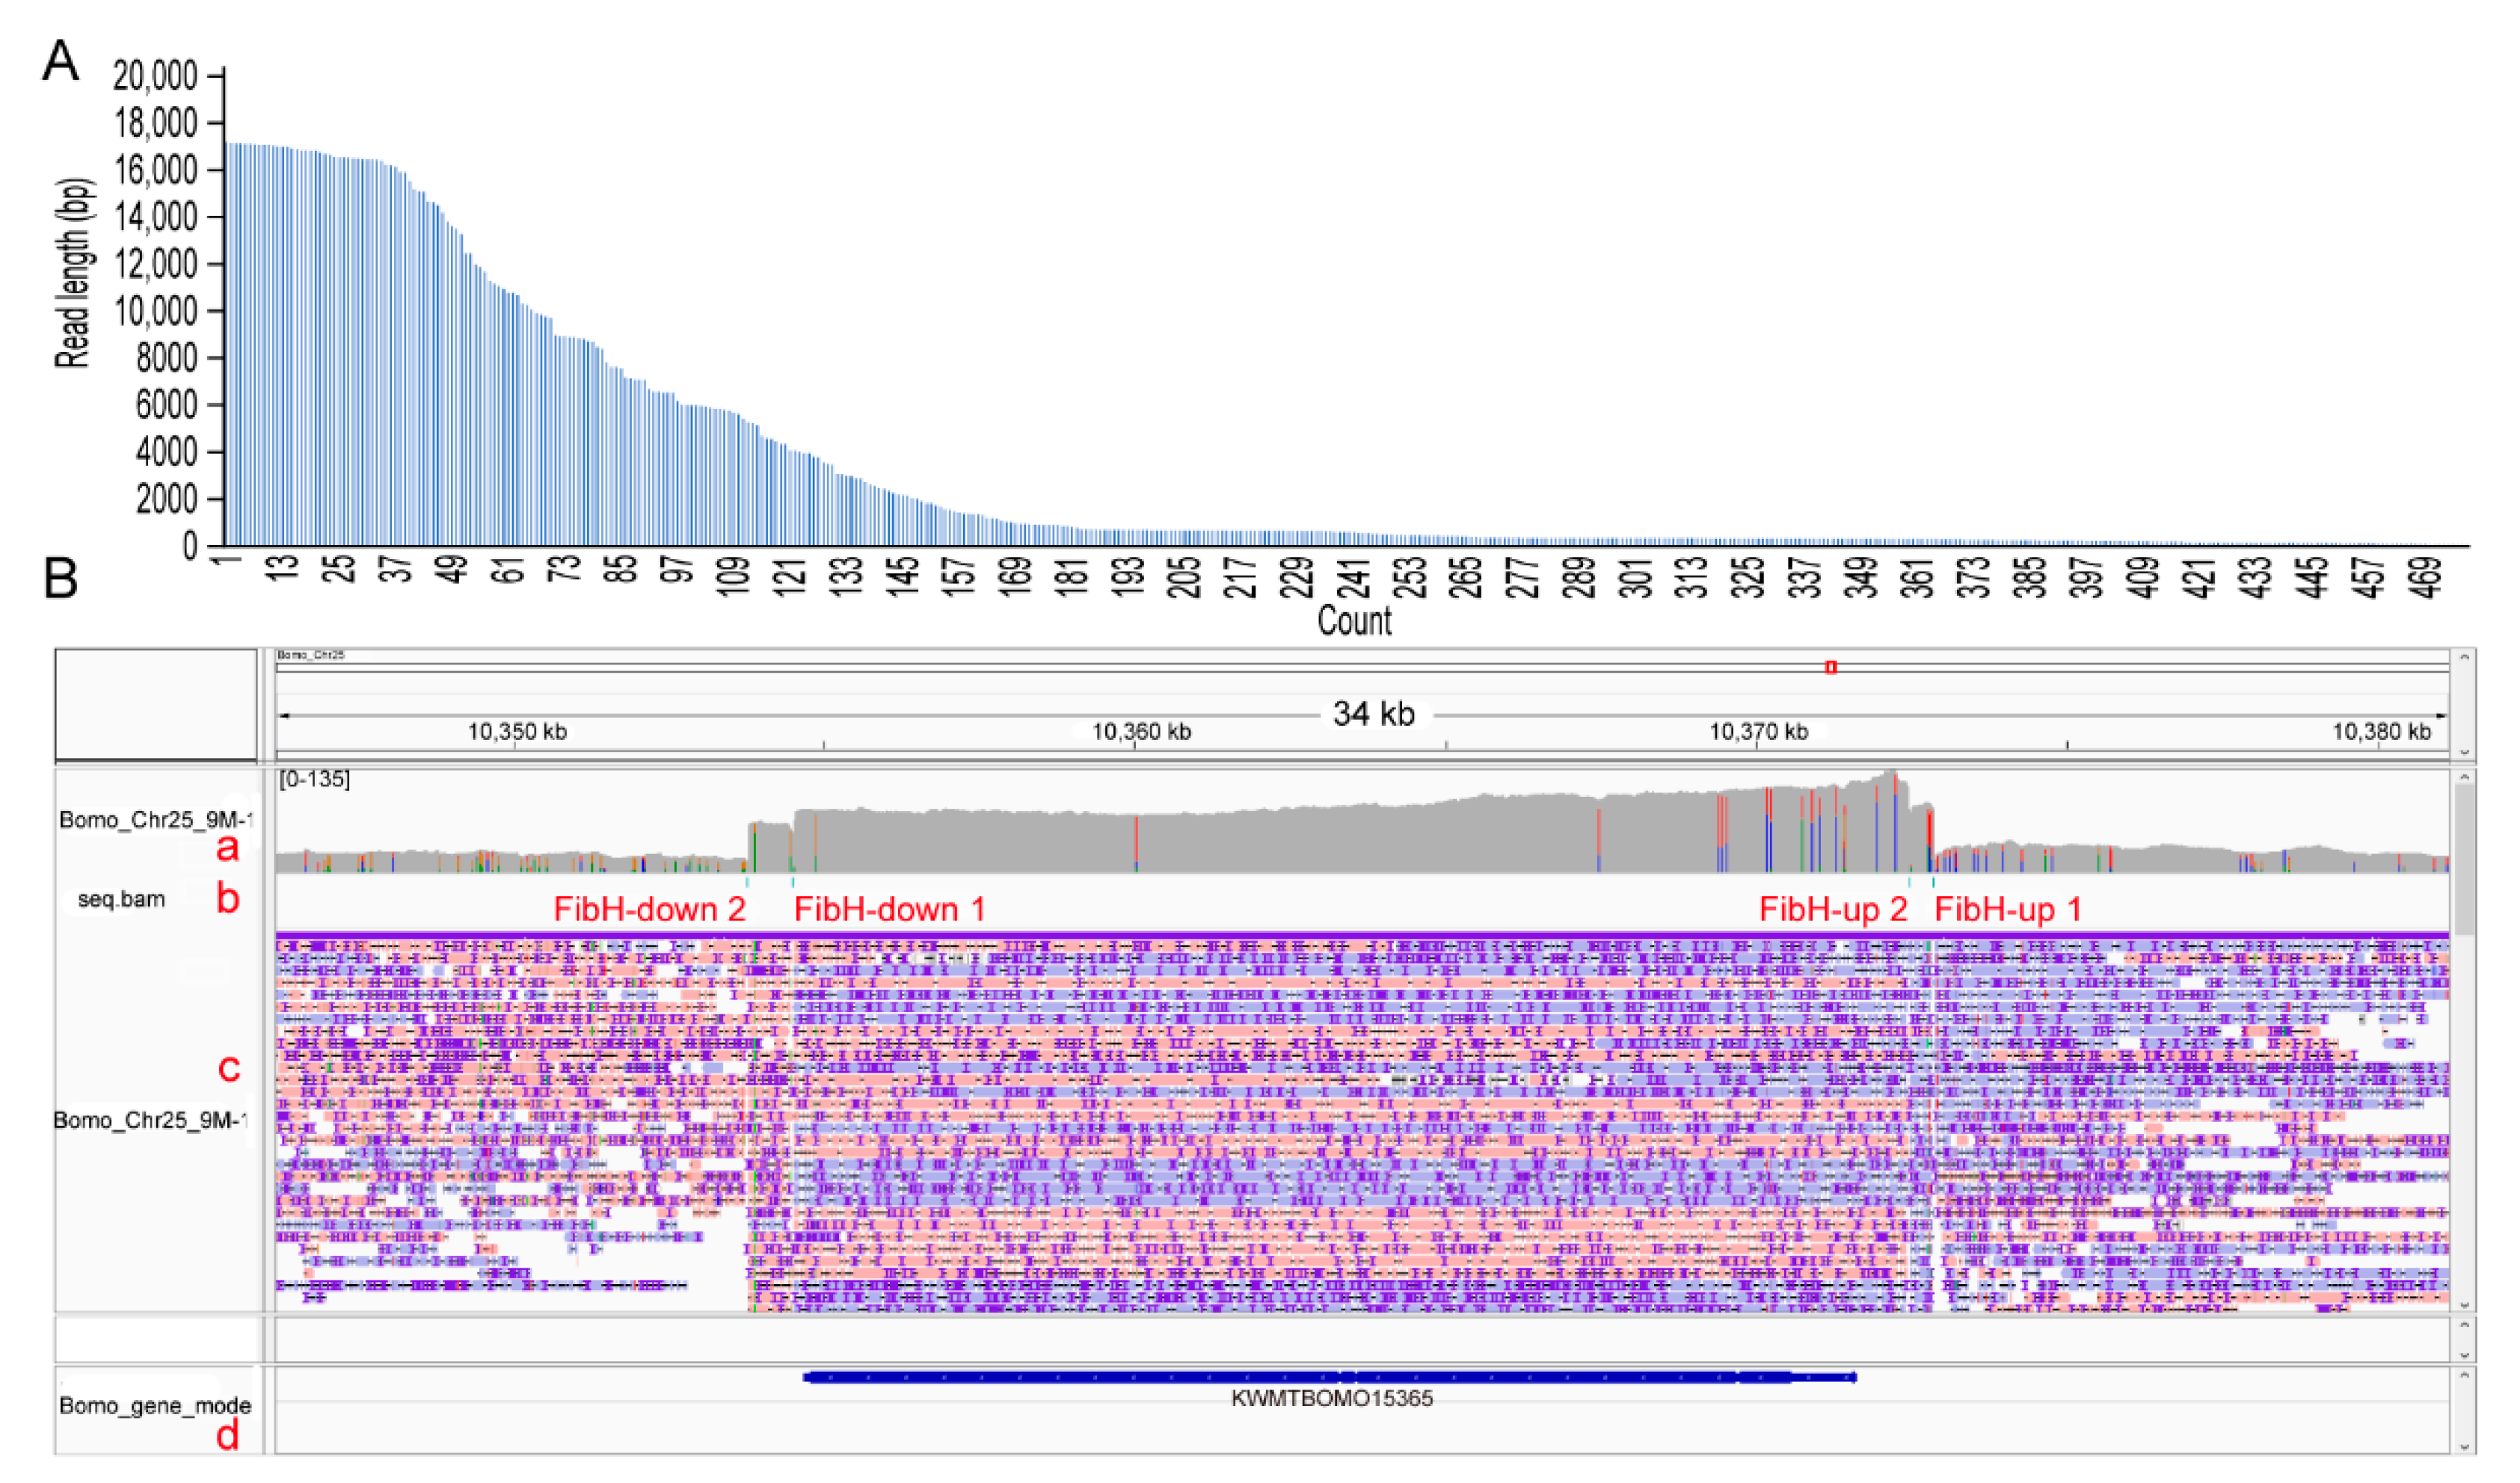Click the alignment panel vertical scrollbar thumb
This screenshot has height=1483, width=2520.
pos(2465,860)
